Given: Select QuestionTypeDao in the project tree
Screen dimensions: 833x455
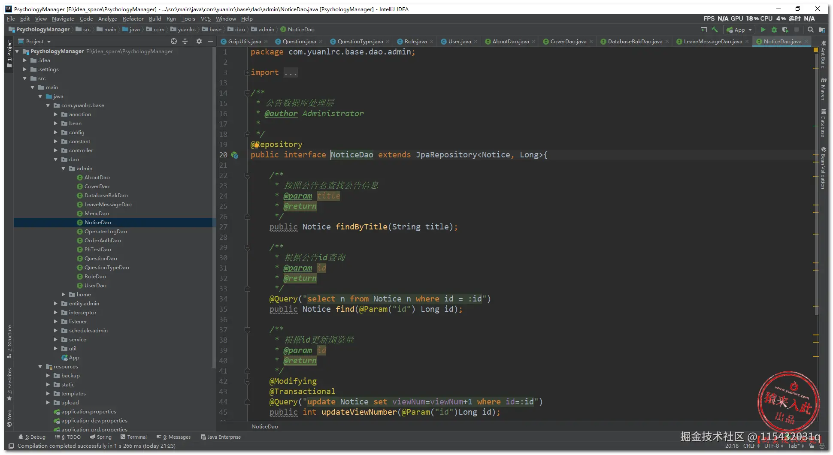Looking at the screenshot, I should [106, 268].
